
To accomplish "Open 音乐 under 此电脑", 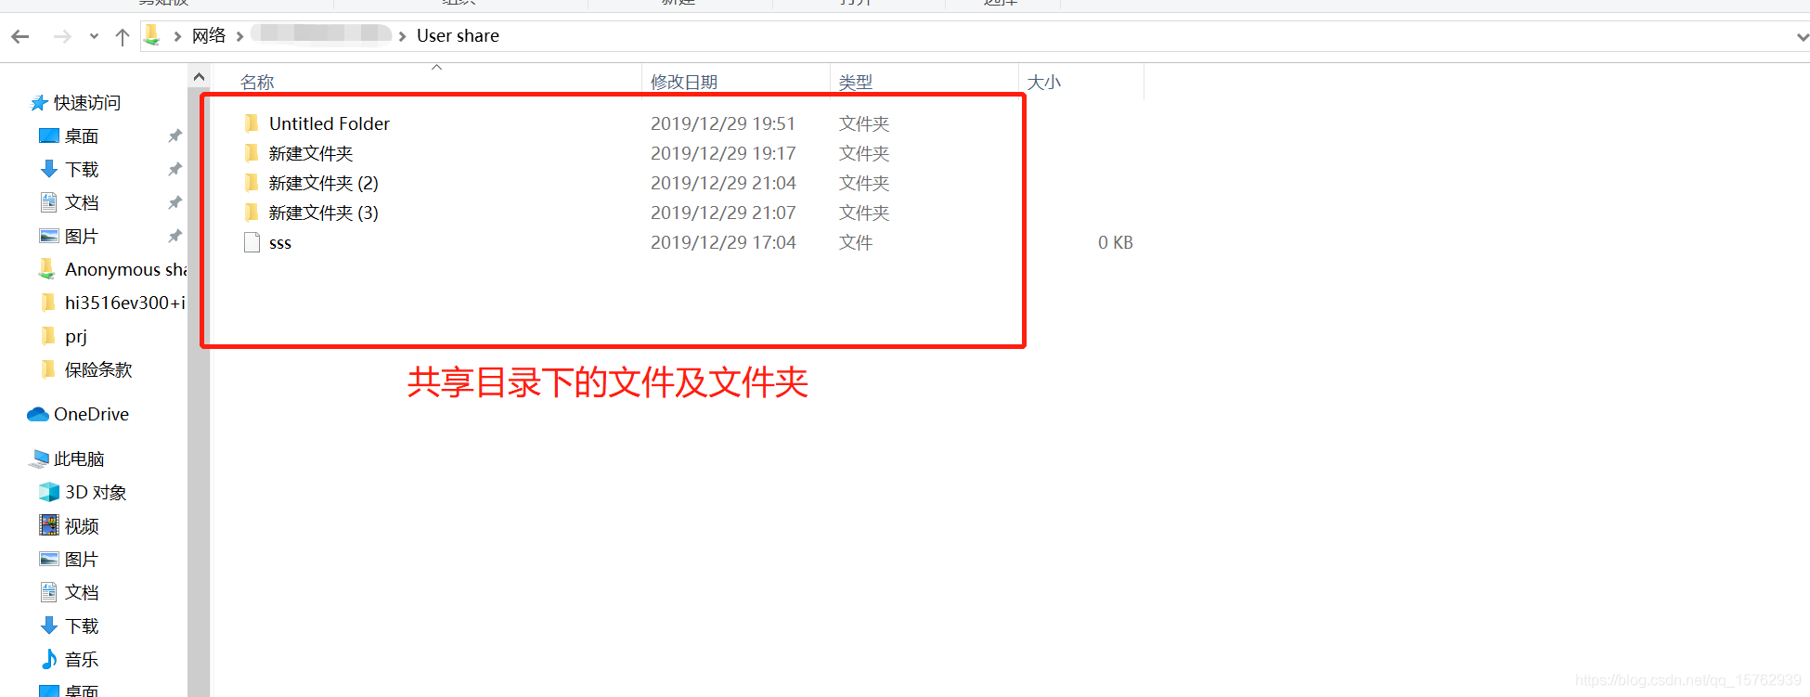I will 82,659.
